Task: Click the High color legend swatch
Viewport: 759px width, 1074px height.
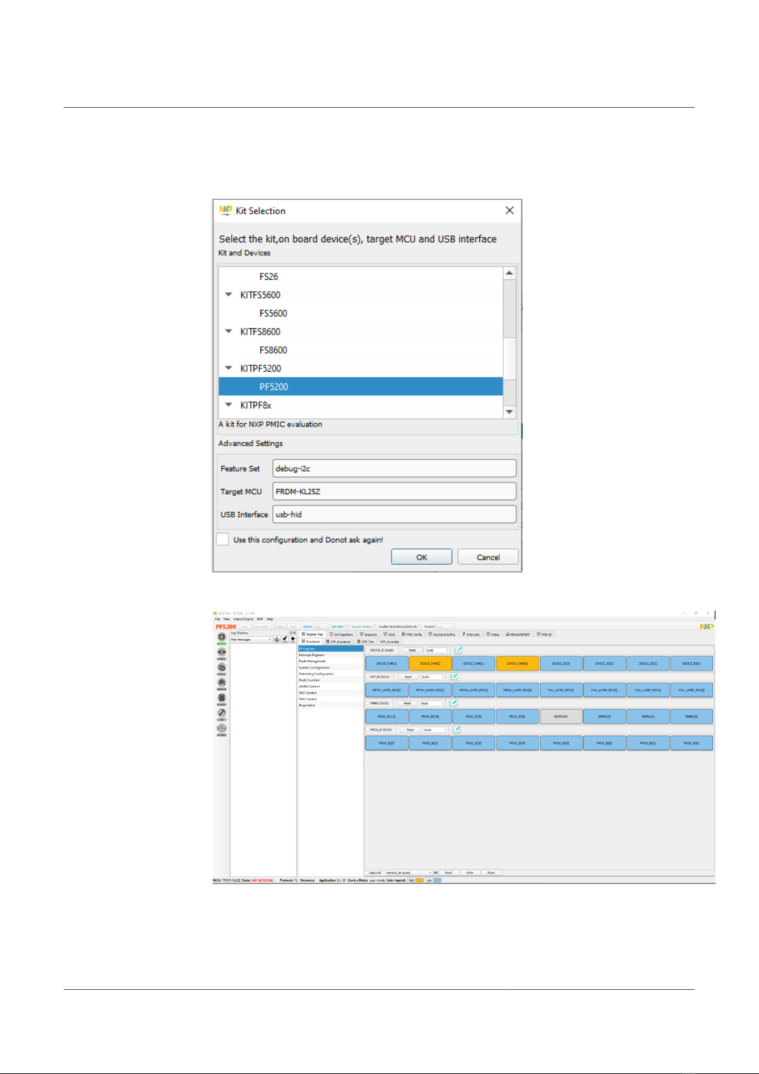Action: [x=420, y=880]
